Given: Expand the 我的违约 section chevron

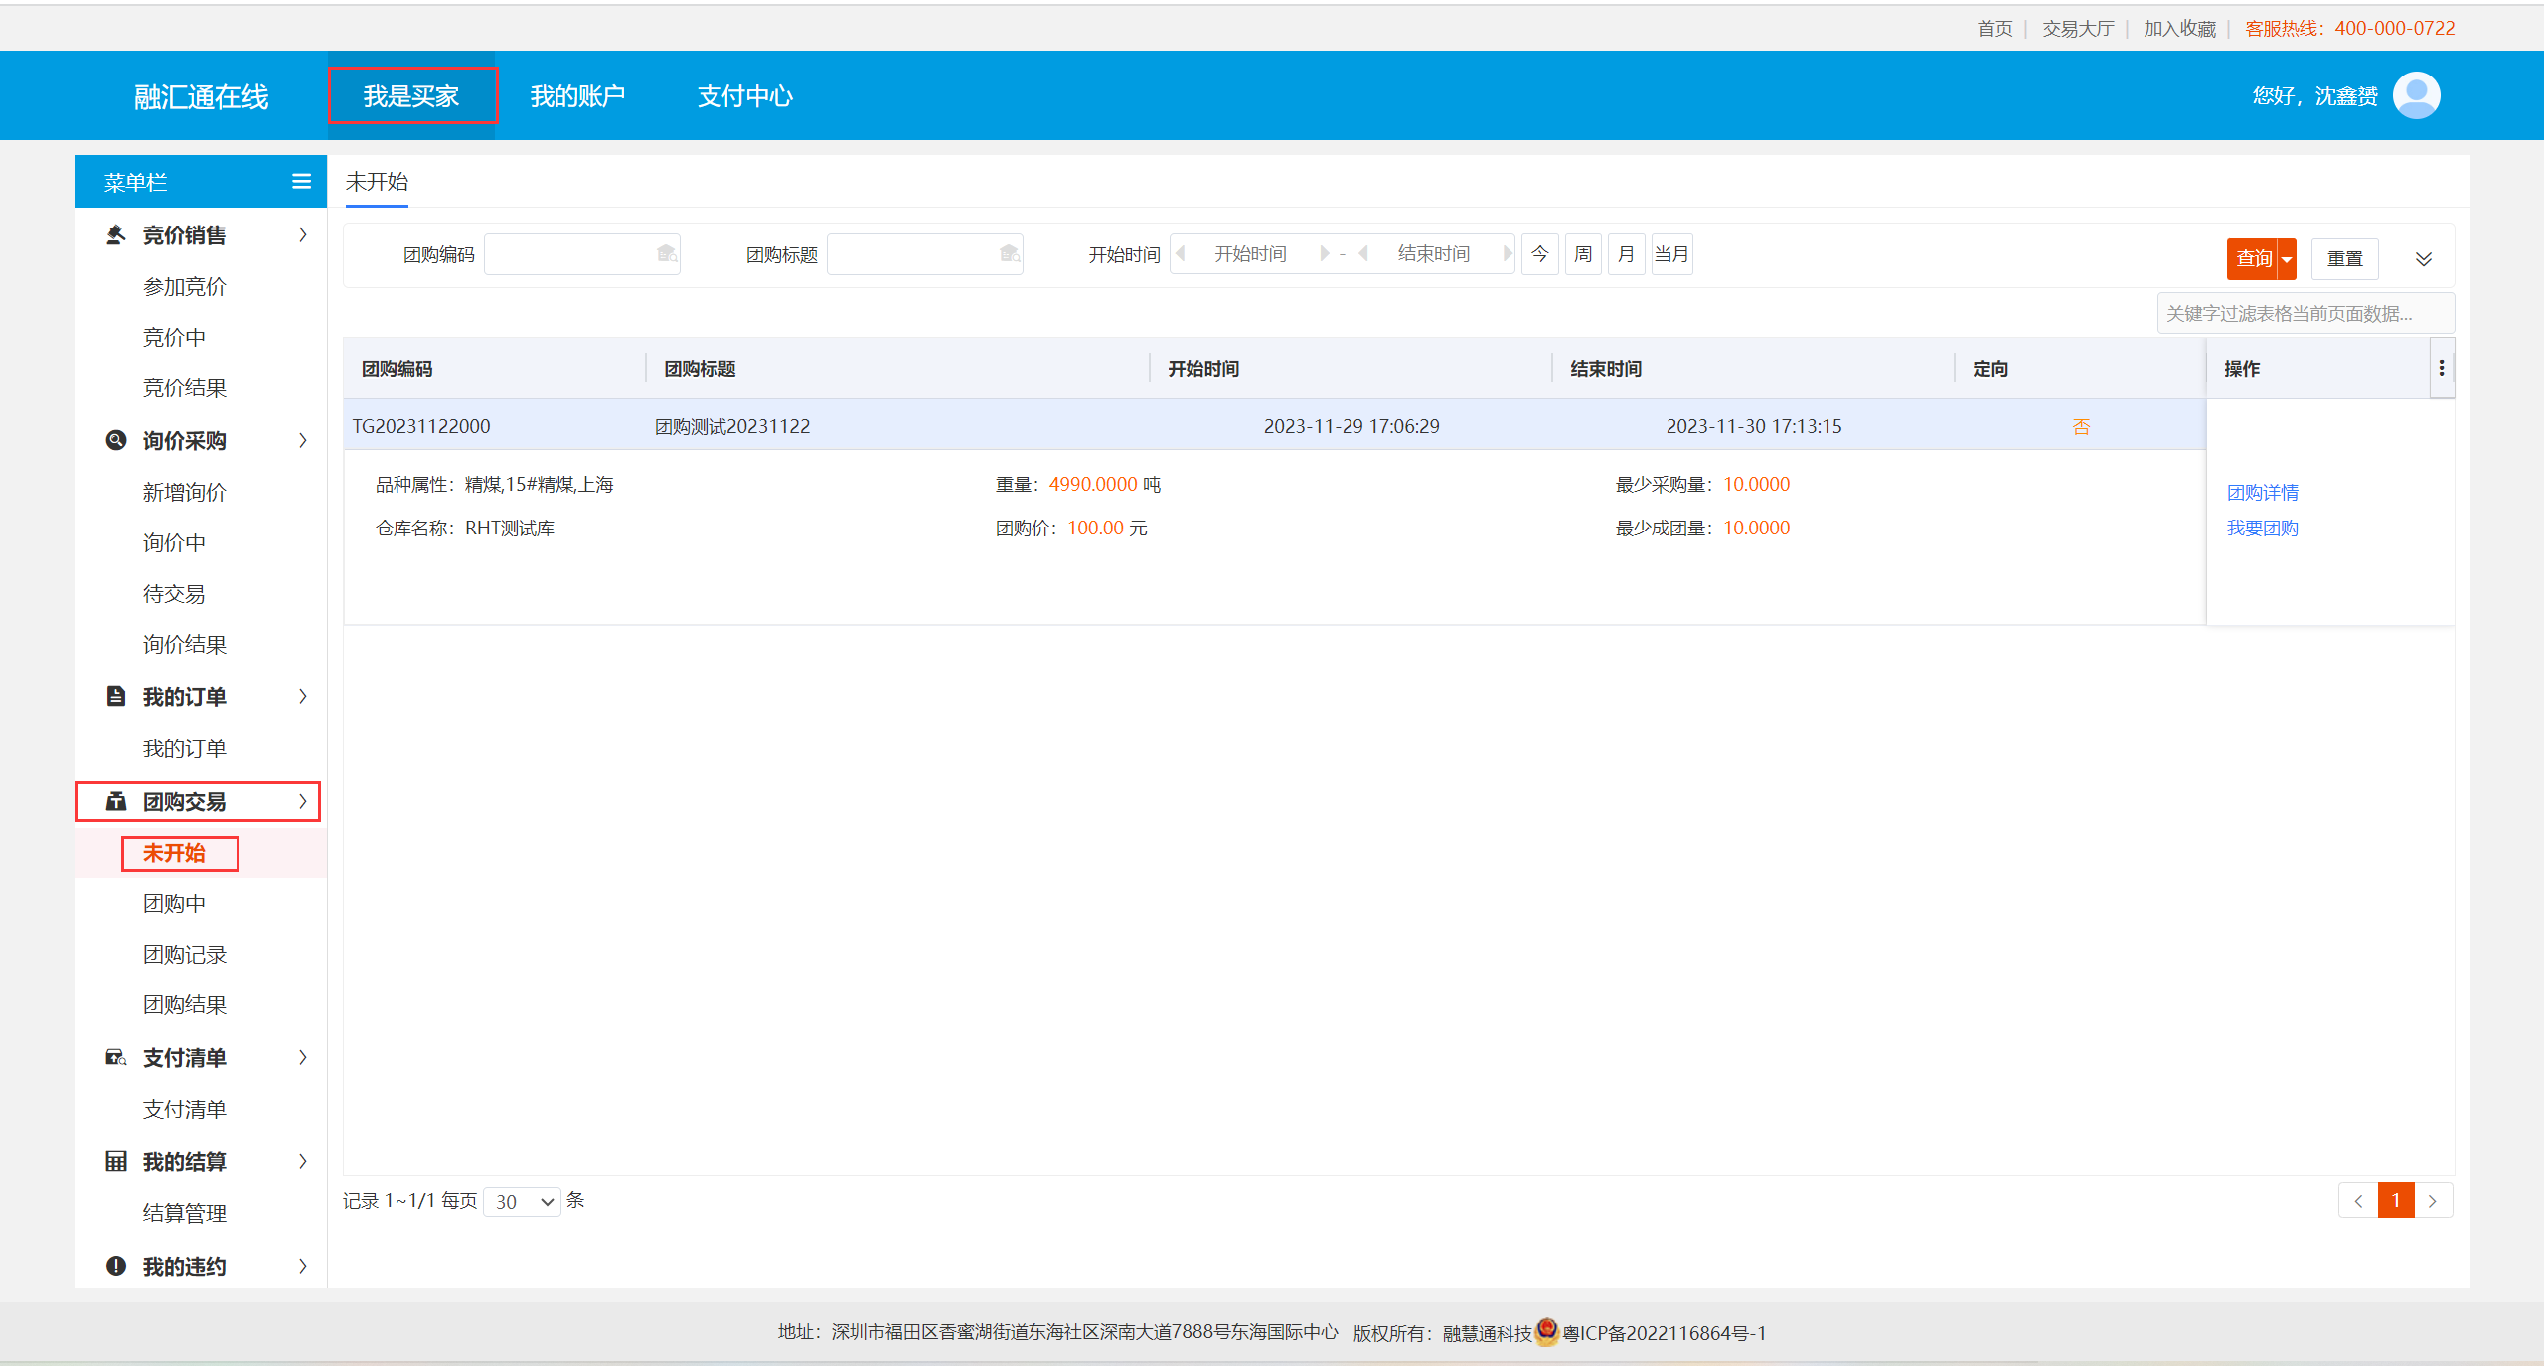Looking at the screenshot, I should tap(303, 1266).
